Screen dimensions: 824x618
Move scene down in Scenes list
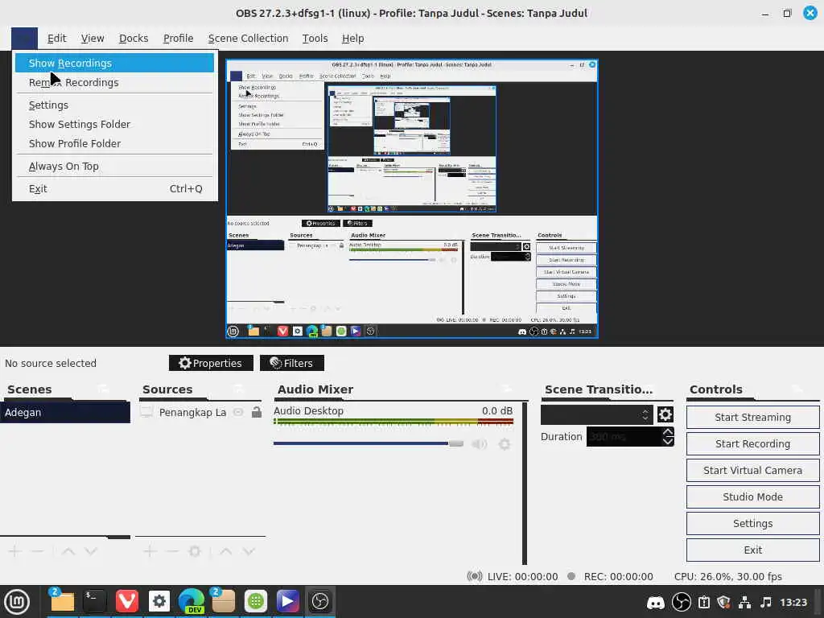coord(91,550)
